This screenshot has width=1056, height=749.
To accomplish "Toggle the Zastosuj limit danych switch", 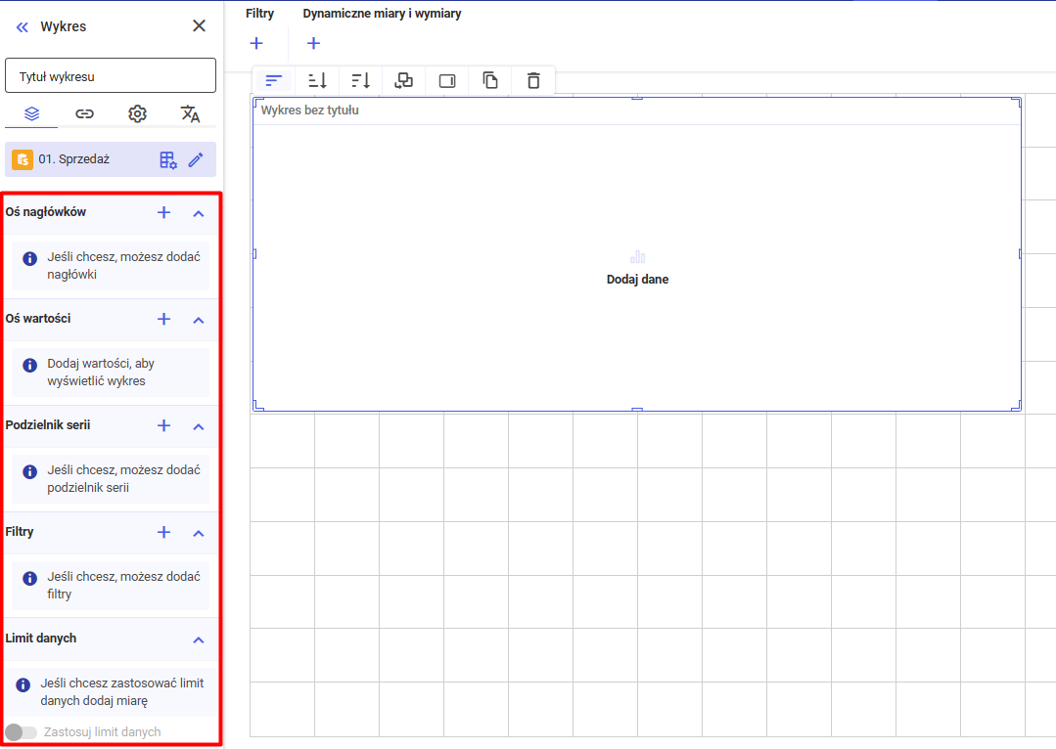I will click(x=21, y=732).
